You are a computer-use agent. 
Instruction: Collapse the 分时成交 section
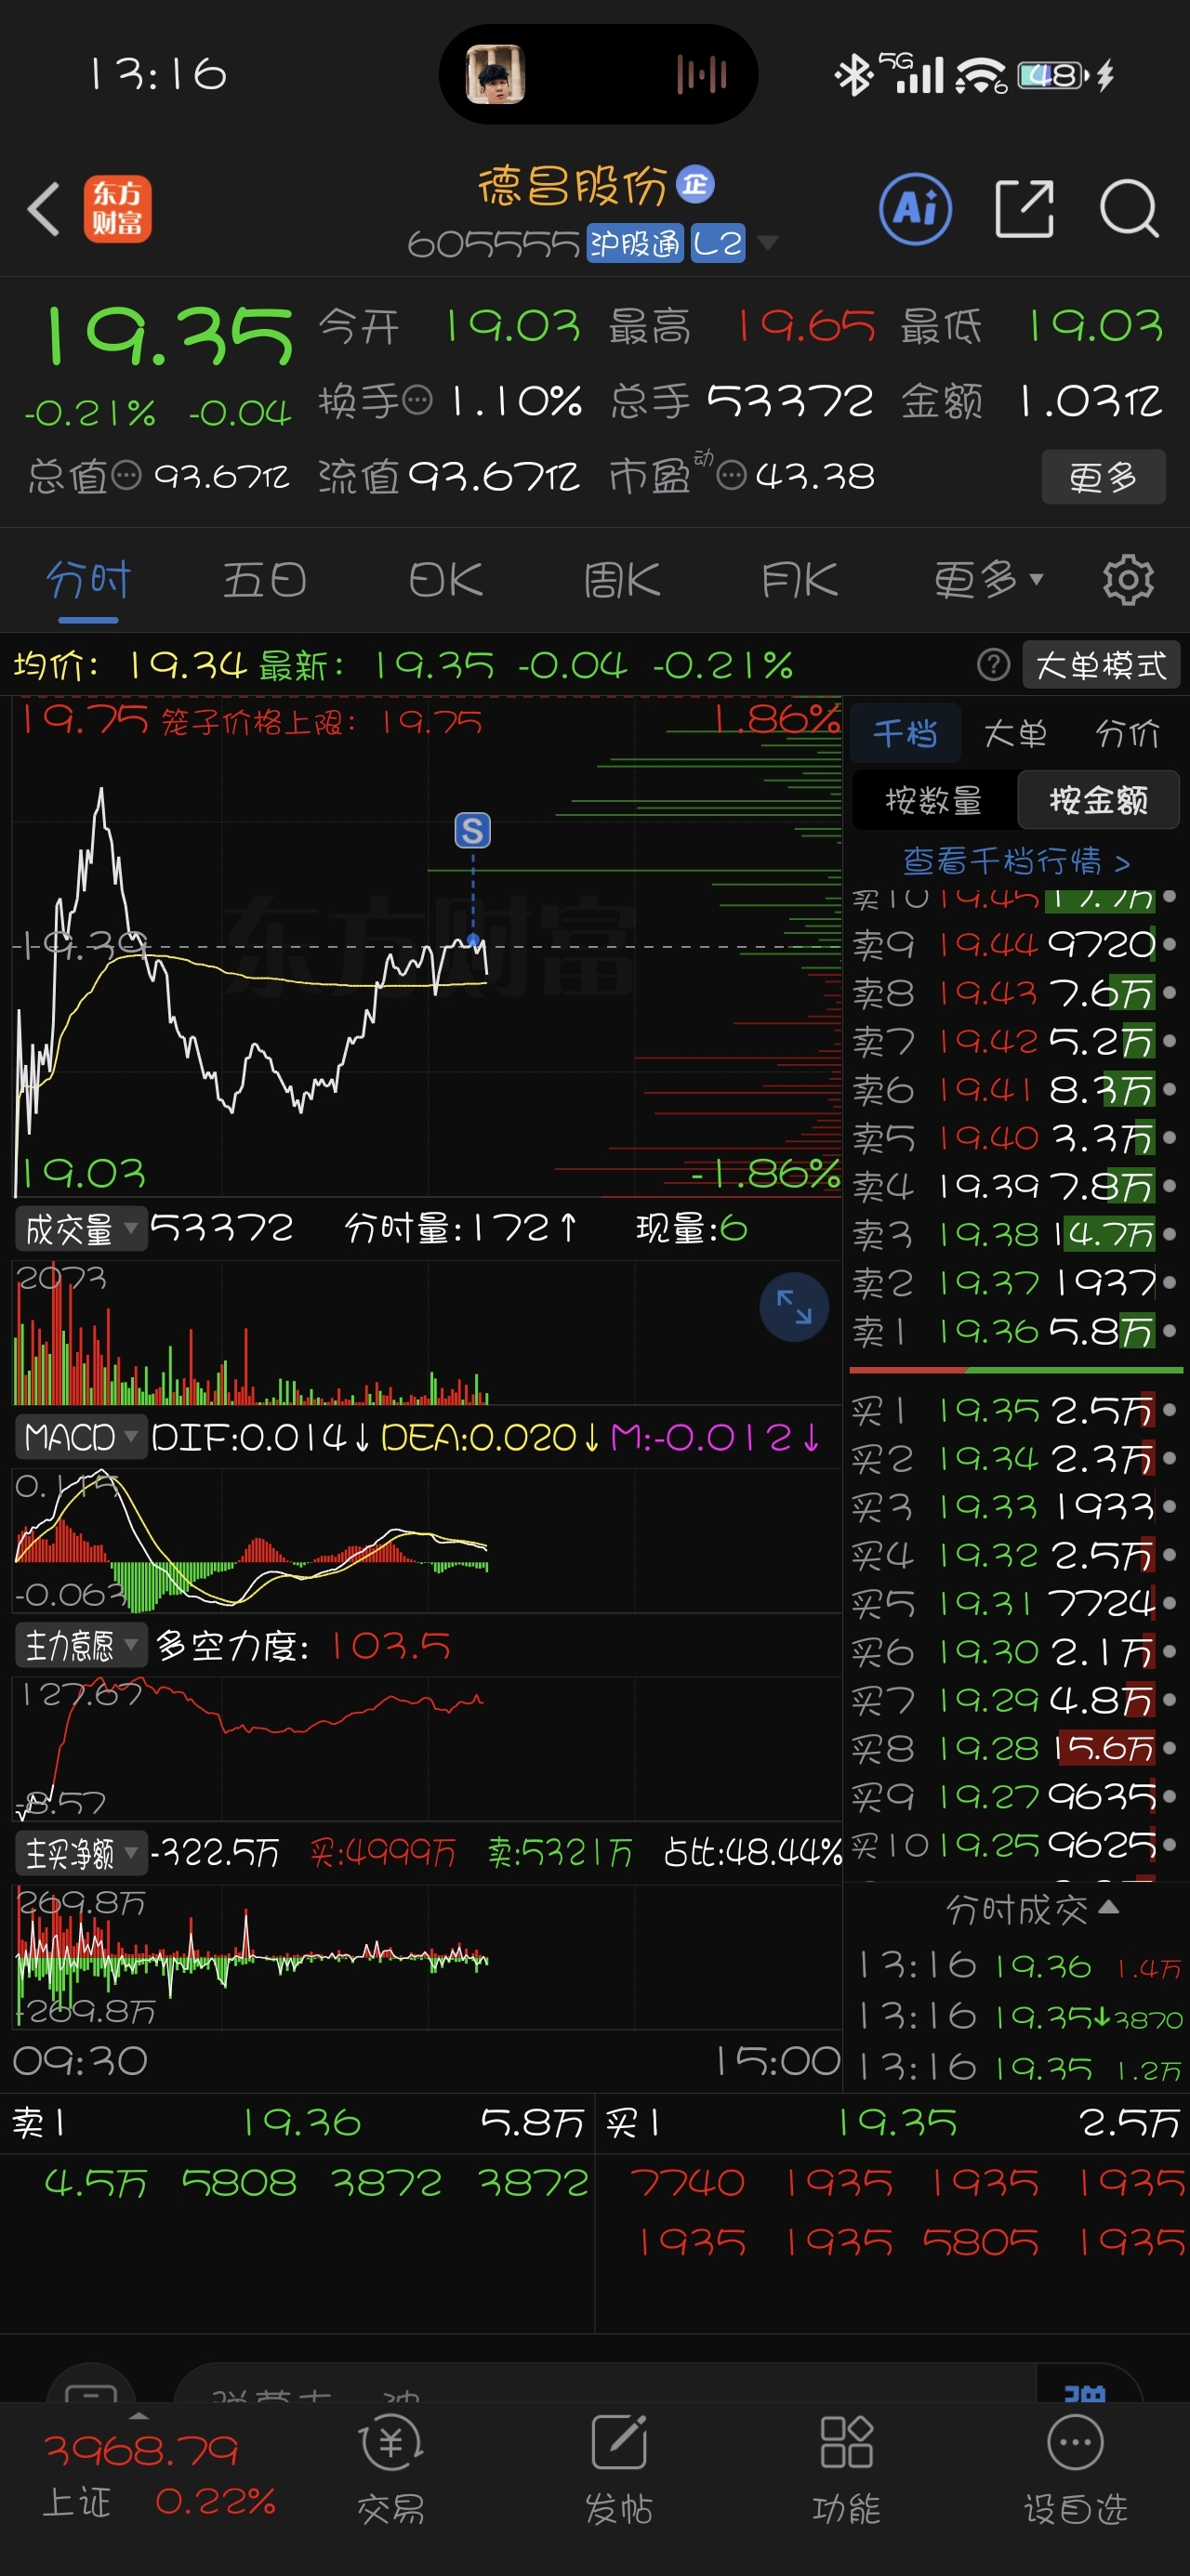[x=1033, y=1910]
